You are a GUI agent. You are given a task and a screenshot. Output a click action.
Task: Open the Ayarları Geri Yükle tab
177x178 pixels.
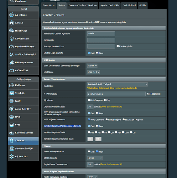point(110,5)
